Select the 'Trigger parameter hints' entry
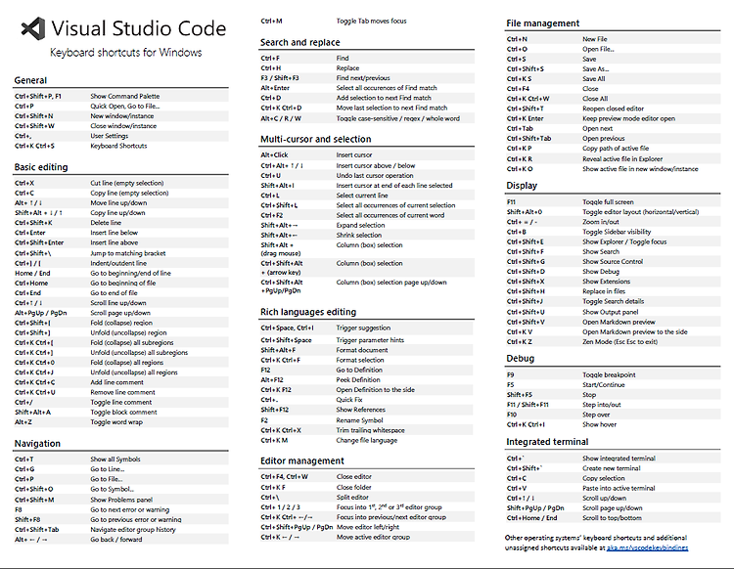 [370, 340]
